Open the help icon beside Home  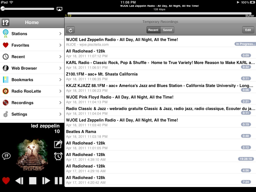tap(5, 22)
